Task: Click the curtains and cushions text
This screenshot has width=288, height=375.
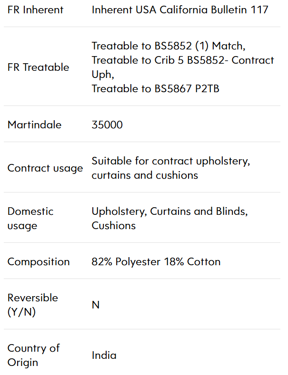Action: pos(145,175)
